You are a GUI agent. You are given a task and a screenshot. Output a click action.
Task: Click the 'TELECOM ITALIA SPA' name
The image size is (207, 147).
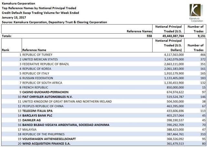[x=38, y=111]
